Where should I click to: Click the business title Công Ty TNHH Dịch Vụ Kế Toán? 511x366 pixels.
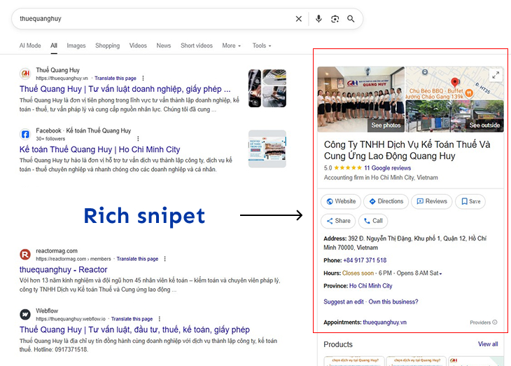click(x=407, y=150)
